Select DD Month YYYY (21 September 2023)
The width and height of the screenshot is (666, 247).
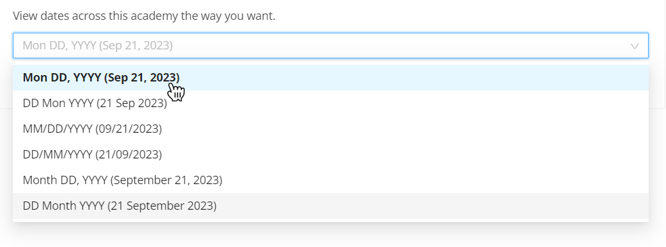coord(330,206)
